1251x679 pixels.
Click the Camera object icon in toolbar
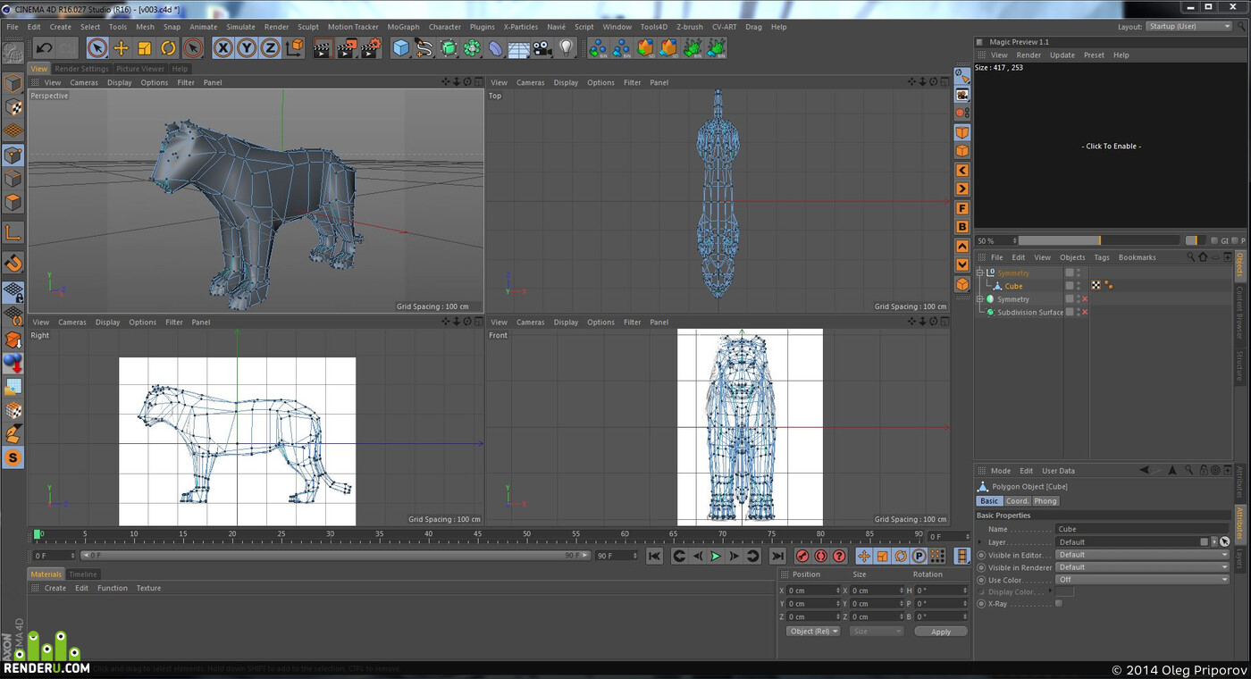pyautogui.click(x=542, y=48)
